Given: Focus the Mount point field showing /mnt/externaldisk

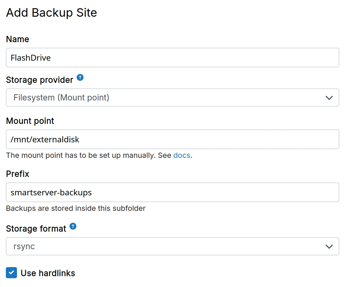Looking at the screenshot, I should click(x=173, y=139).
